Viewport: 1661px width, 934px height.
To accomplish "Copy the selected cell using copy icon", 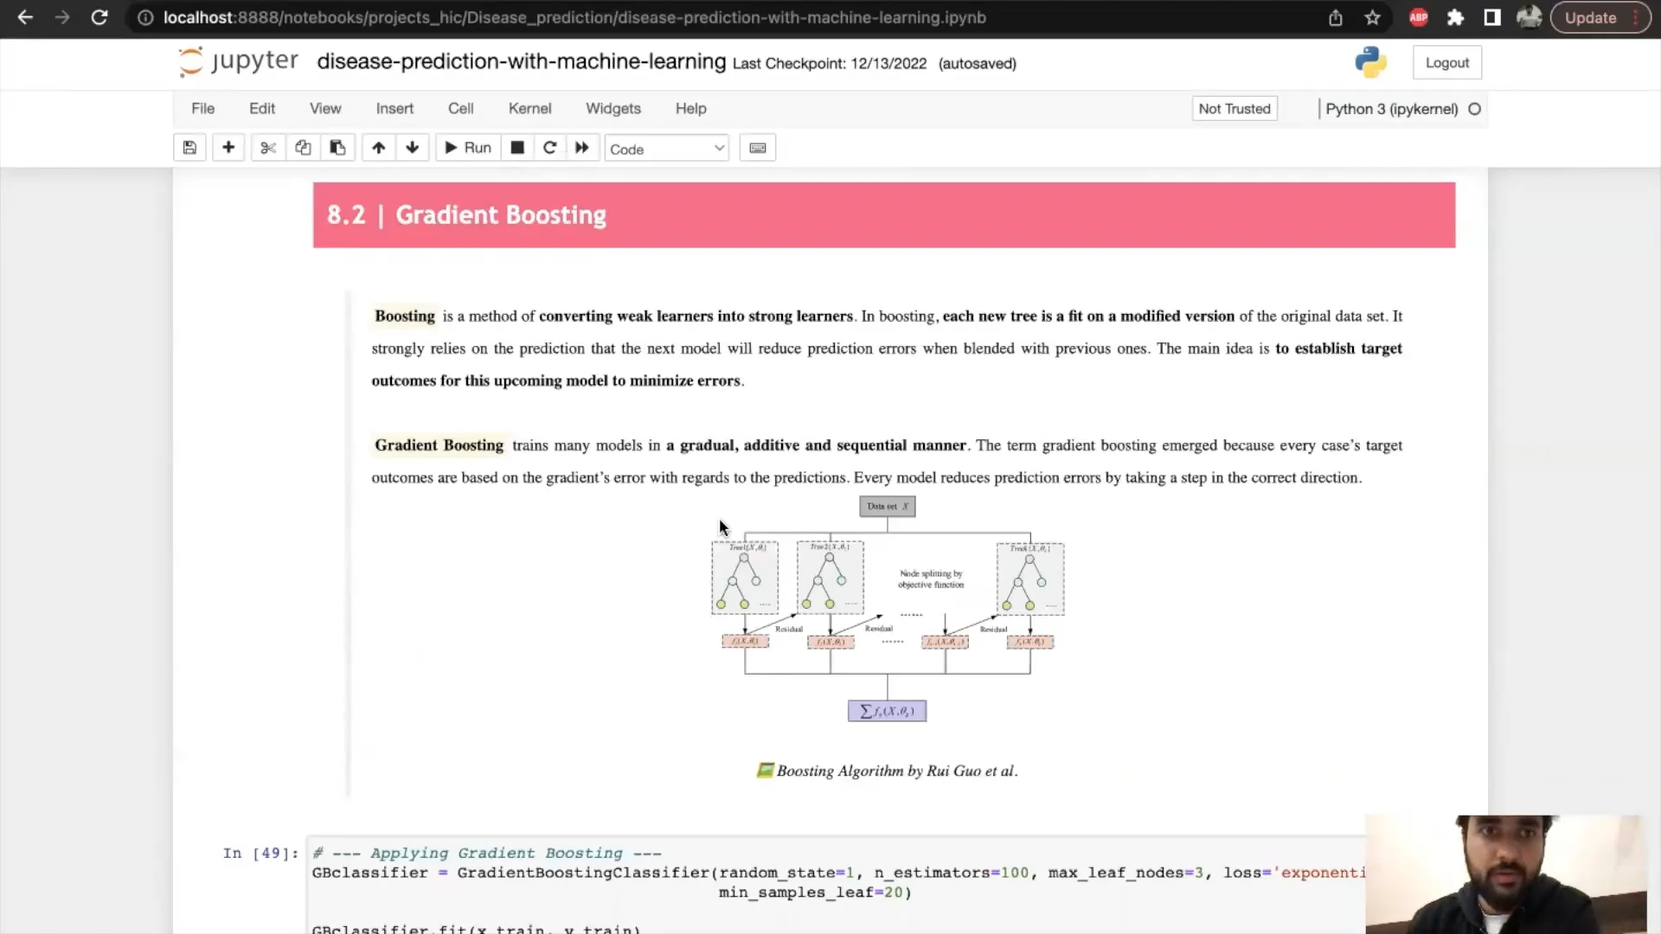I will pos(302,147).
